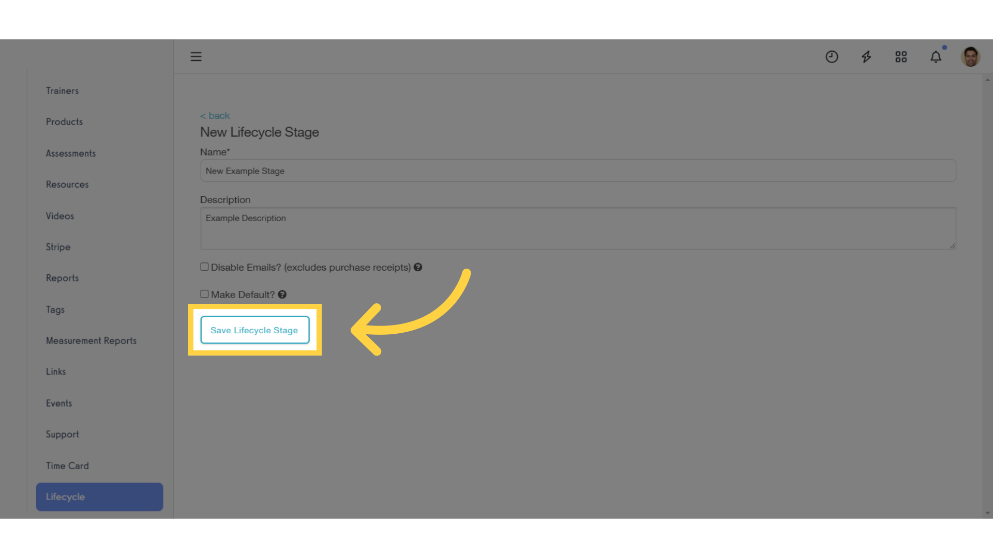The width and height of the screenshot is (993, 558).
Task: Open the grid/apps icon menu
Action: click(x=901, y=56)
